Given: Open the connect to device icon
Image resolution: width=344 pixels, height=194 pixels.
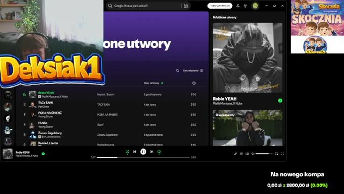Looking at the screenshot, I should click(247, 154).
